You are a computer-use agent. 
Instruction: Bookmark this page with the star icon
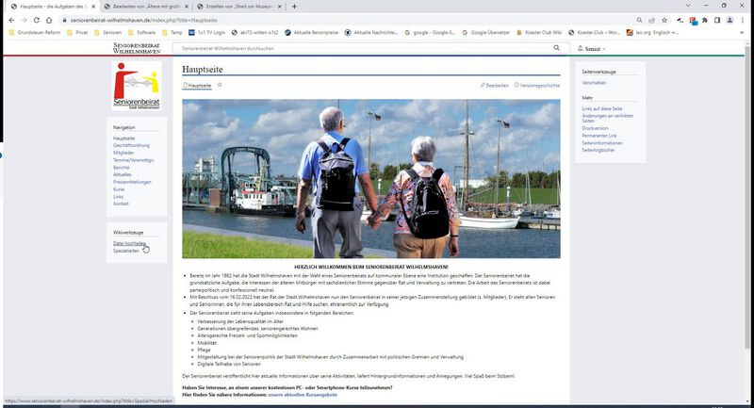664,20
